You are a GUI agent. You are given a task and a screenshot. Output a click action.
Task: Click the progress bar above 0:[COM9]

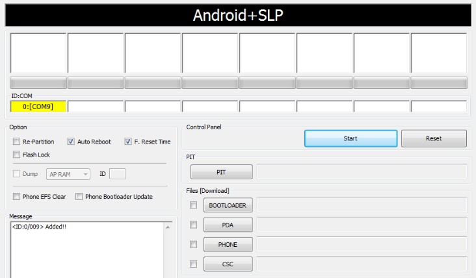pos(38,82)
